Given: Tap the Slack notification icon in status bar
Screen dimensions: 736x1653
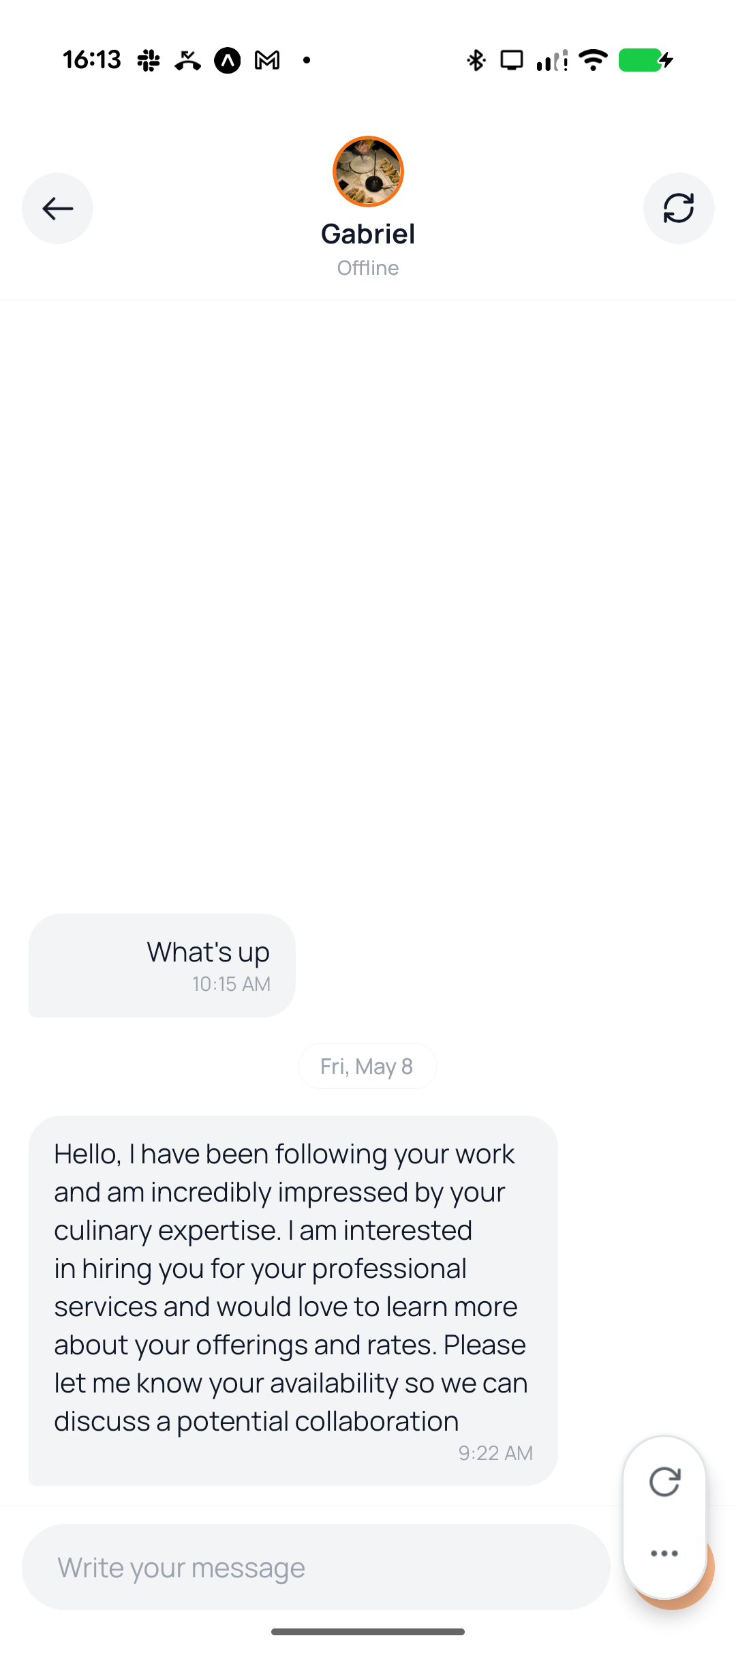Looking at the screenshot, I should pos(148,60).
